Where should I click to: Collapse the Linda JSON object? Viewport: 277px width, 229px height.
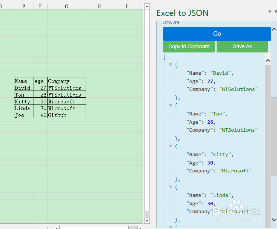click(171, 187)
